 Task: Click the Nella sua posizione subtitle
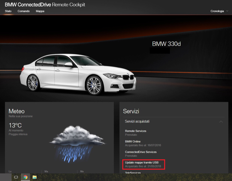click(21, 116)
